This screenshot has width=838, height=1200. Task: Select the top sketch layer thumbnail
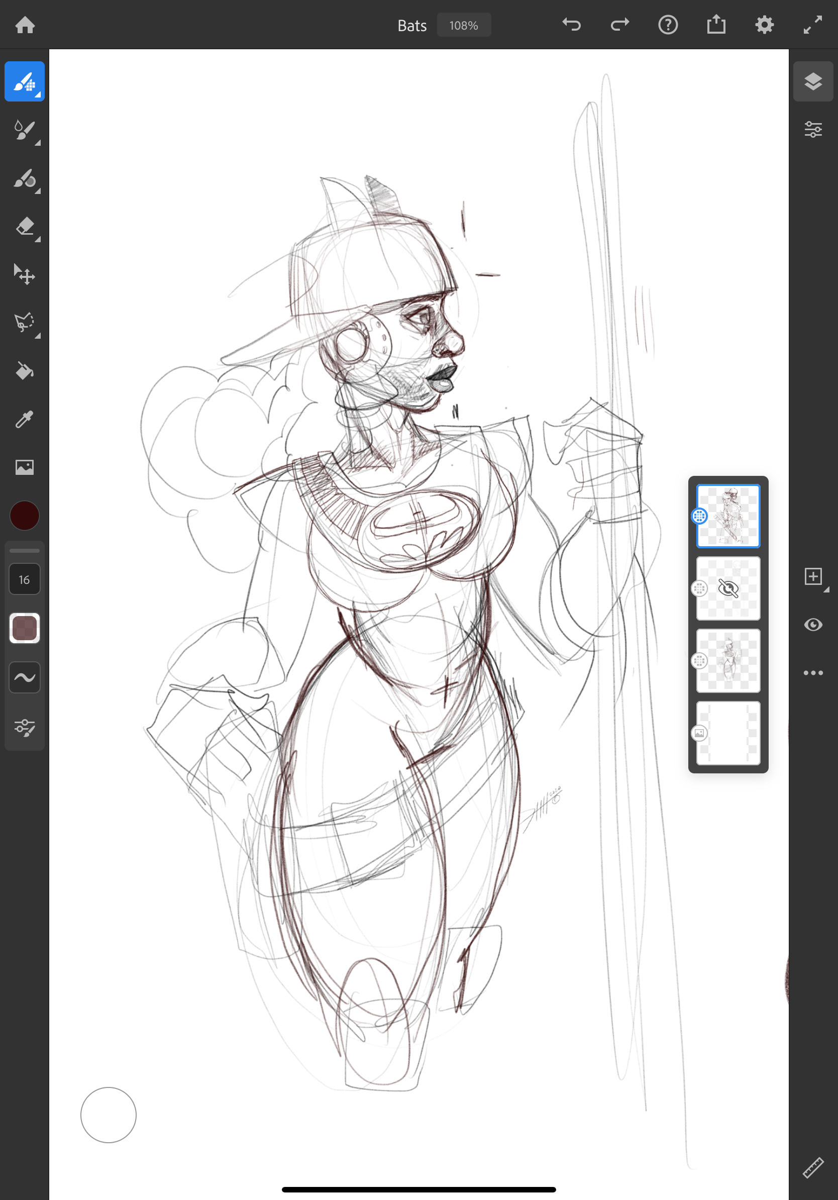[x=728, y=517]
